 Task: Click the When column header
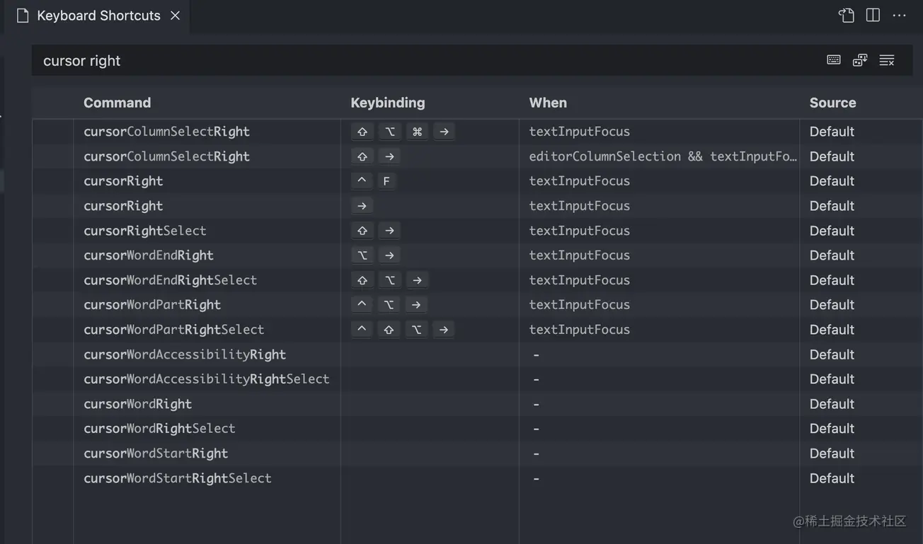pyautogui.click(x=548, y=103)
